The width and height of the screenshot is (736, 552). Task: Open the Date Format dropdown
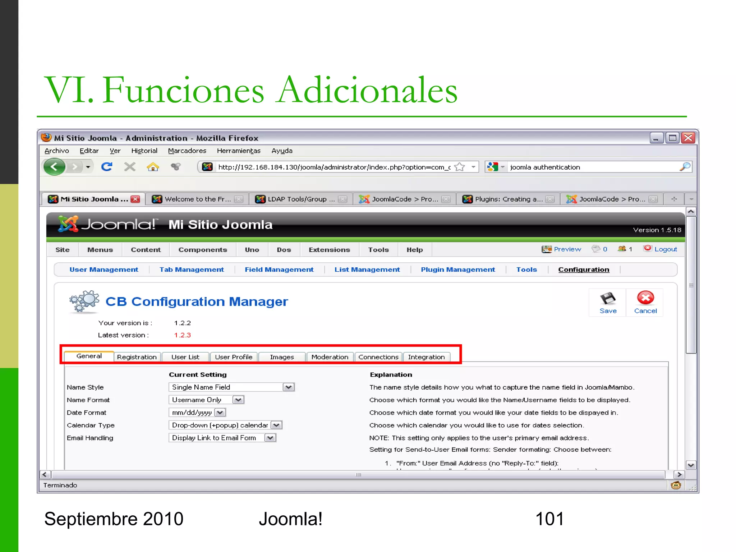(220, 413)
